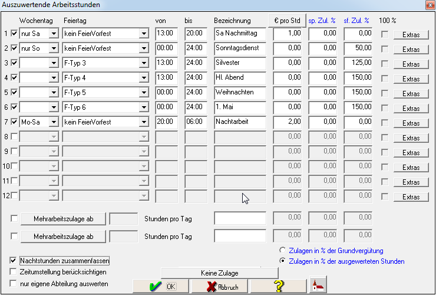Image resolution: width=436 pixels, height=295 pixels.
Task: Click the Bezeichnung field containing Nachtarbeit
Action: [x=240, y=122]
